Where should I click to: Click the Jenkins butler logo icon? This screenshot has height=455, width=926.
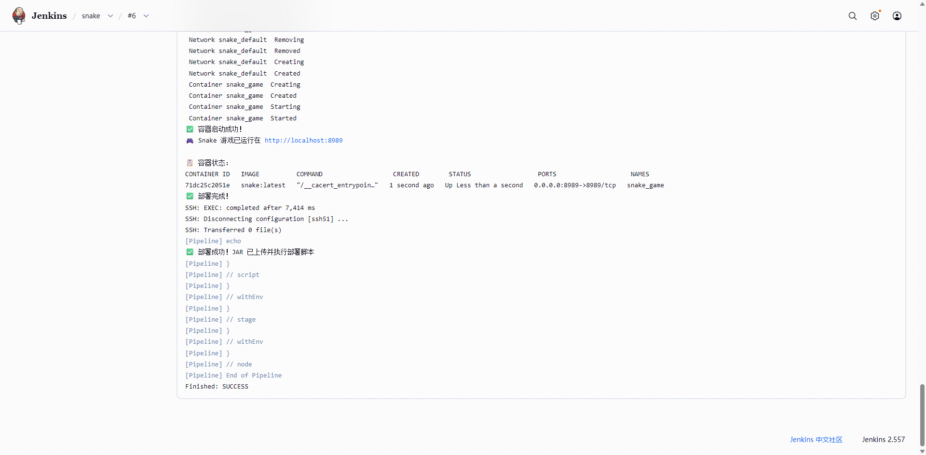tap(19, 16)
